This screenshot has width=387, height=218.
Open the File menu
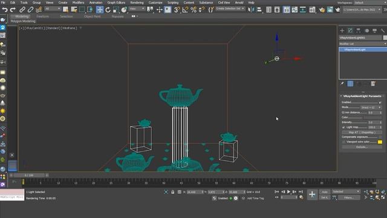[x=3, y=2]
